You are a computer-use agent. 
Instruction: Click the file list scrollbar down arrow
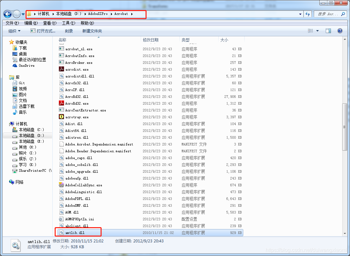345,233
